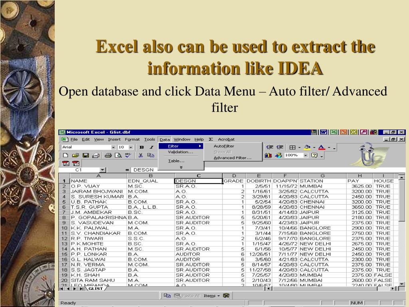The image size is (409, 307).
Task: Click the Copy icon in the Standard toolbar
Action: (151, 155)
